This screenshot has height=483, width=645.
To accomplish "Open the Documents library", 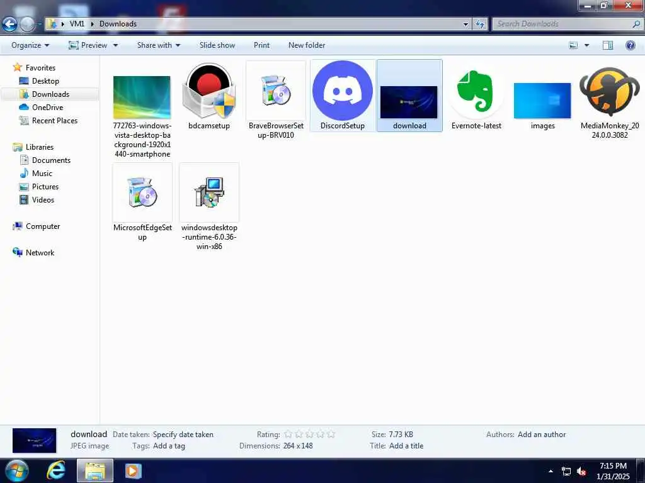I will click(45, 160).
